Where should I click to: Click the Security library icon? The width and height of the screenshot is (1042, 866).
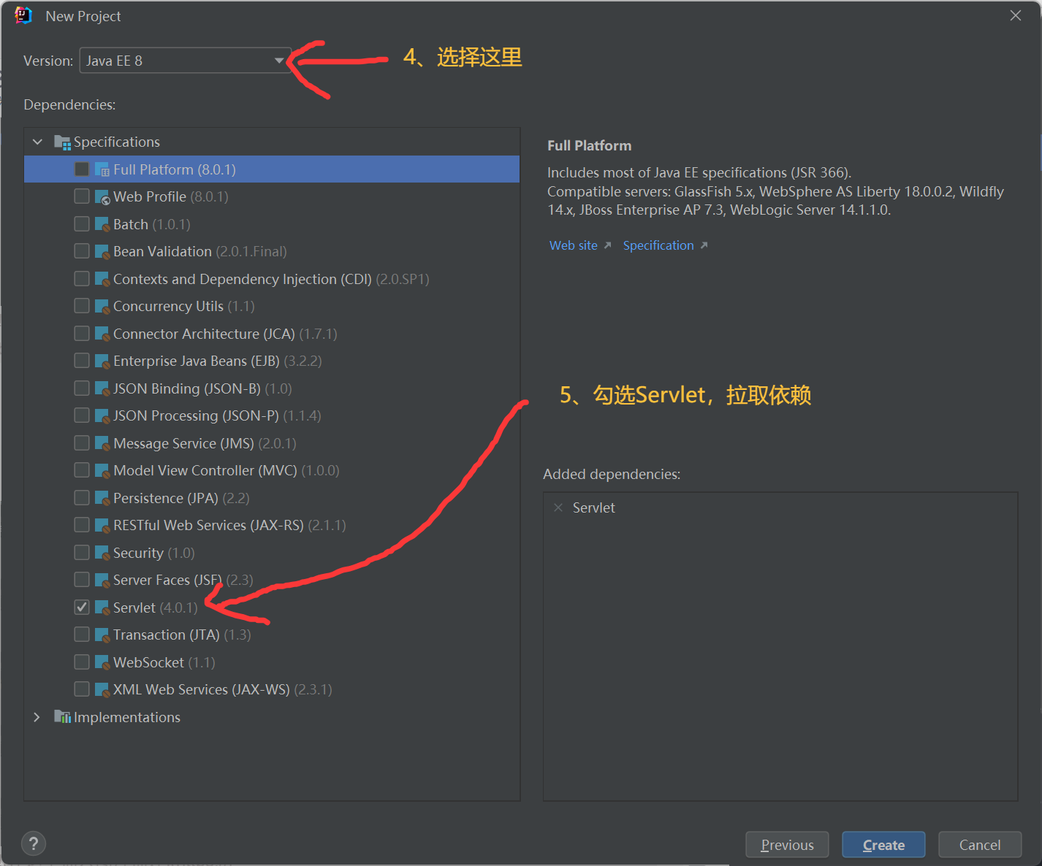click(102, 553)
